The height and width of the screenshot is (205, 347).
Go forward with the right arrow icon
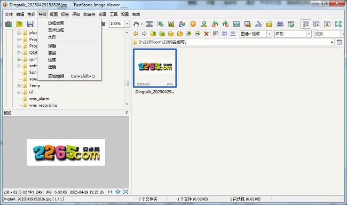click(144, 34)
